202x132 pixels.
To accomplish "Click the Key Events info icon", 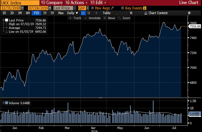I will click(x=145, y=8).
